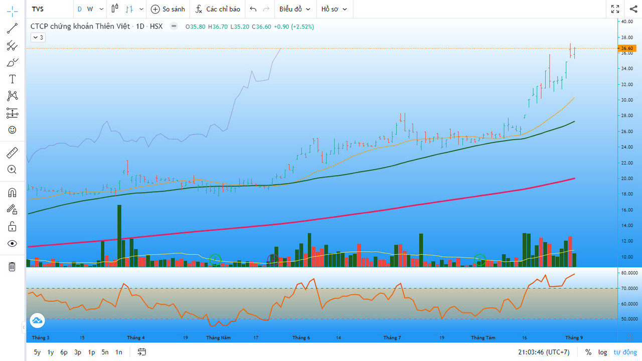The height and width of the screenshot is (361, 642).
Task: Toggle percent scale mode
Action: pos(588,352)
